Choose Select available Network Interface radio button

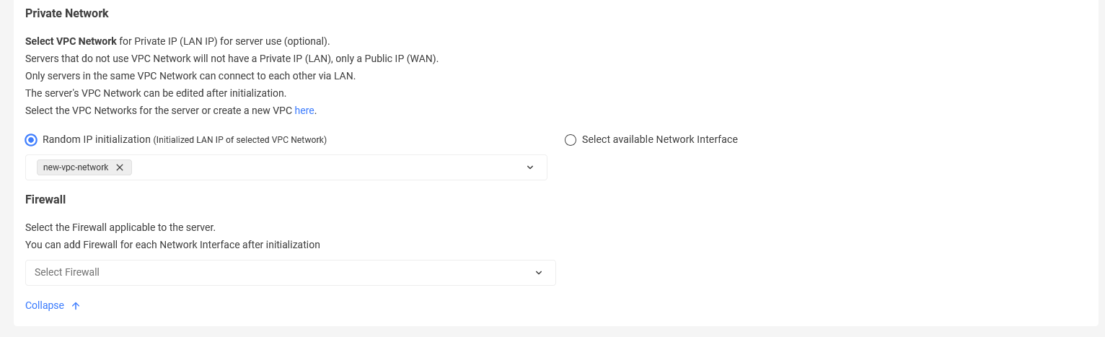[x=571, y=140]
